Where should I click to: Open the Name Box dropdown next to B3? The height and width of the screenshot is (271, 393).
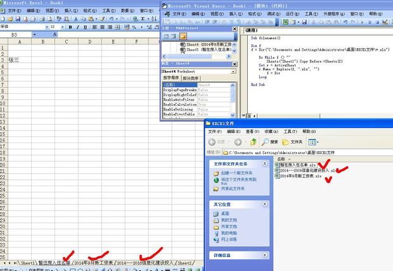pos(34,35)
